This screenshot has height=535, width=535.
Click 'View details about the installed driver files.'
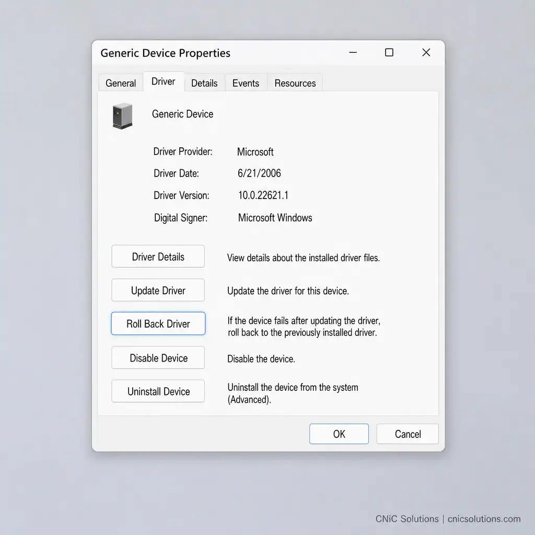click(304, 258)
